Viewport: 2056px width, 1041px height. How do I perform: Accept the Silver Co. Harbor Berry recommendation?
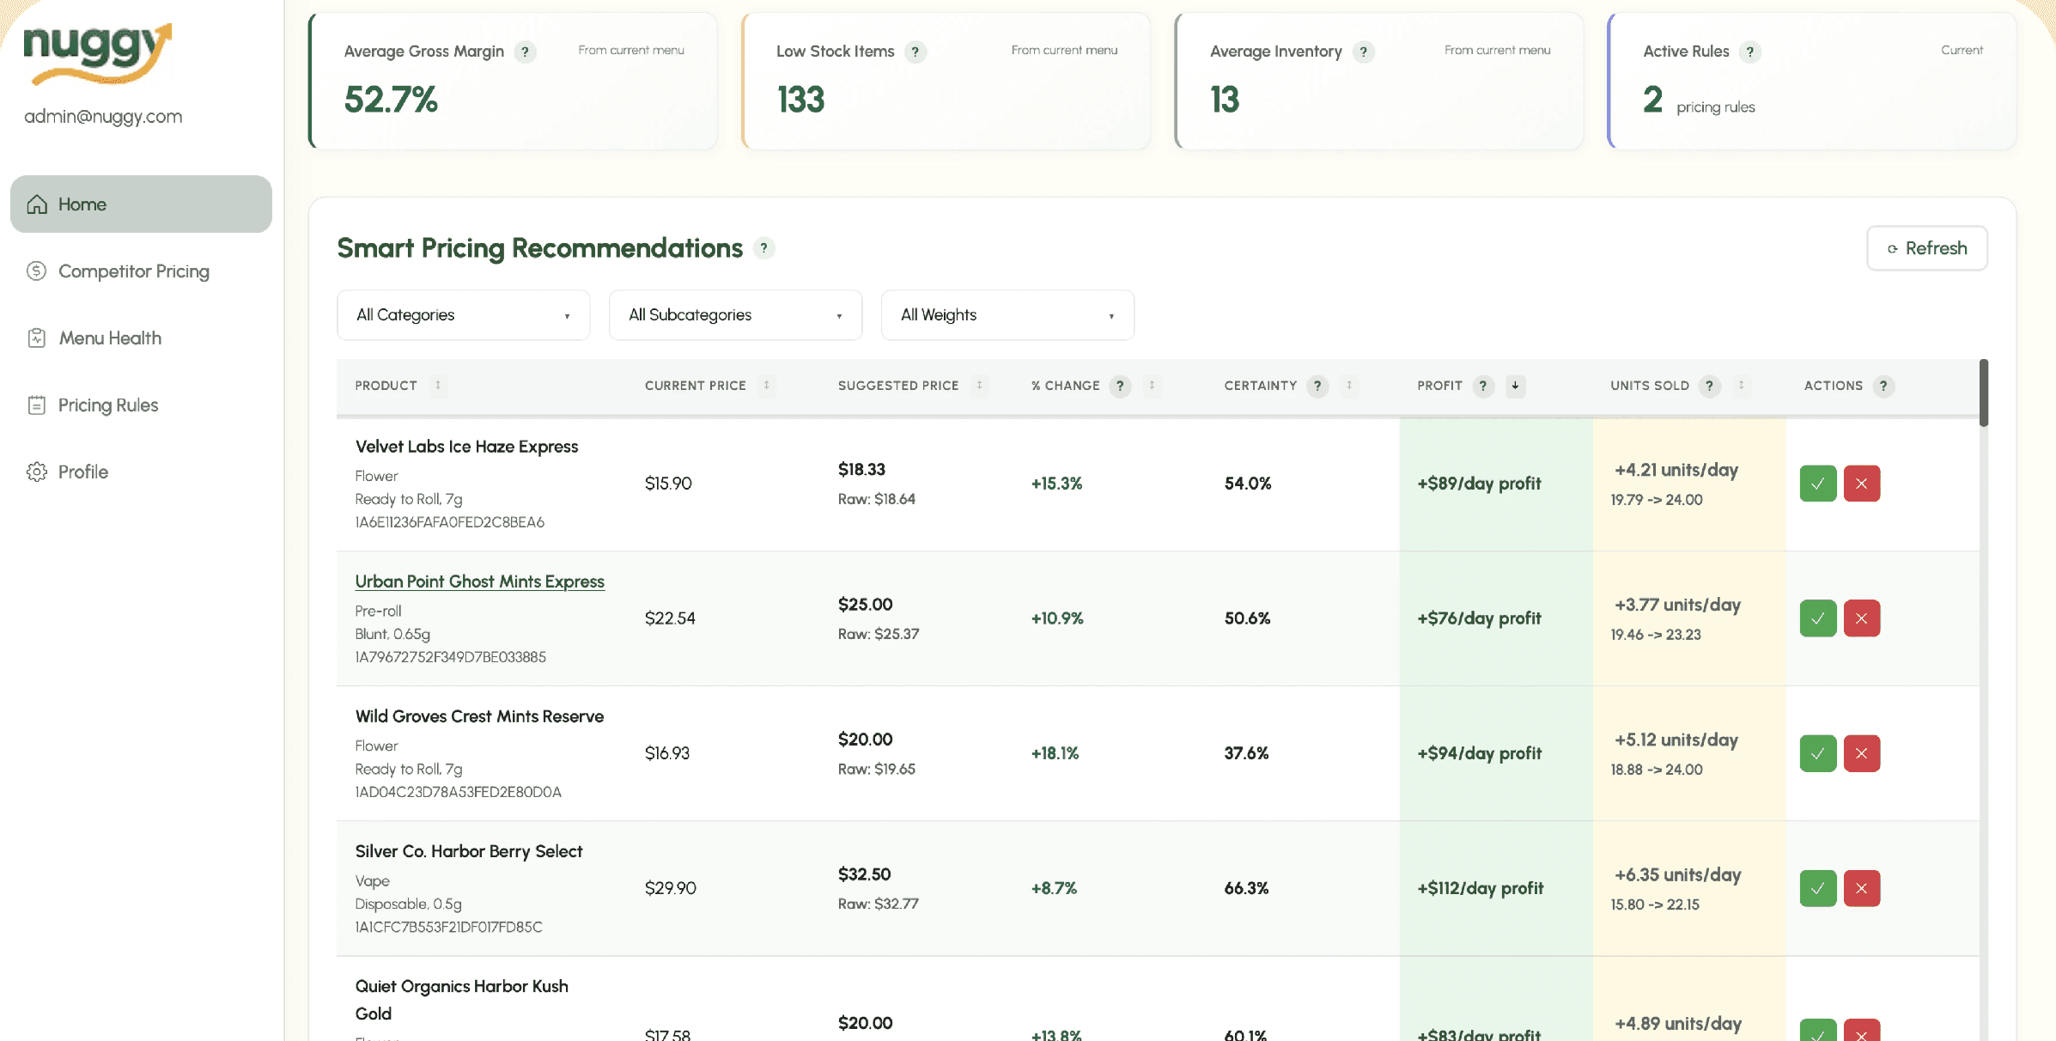pyautogui.click(x=1817, y=888)
